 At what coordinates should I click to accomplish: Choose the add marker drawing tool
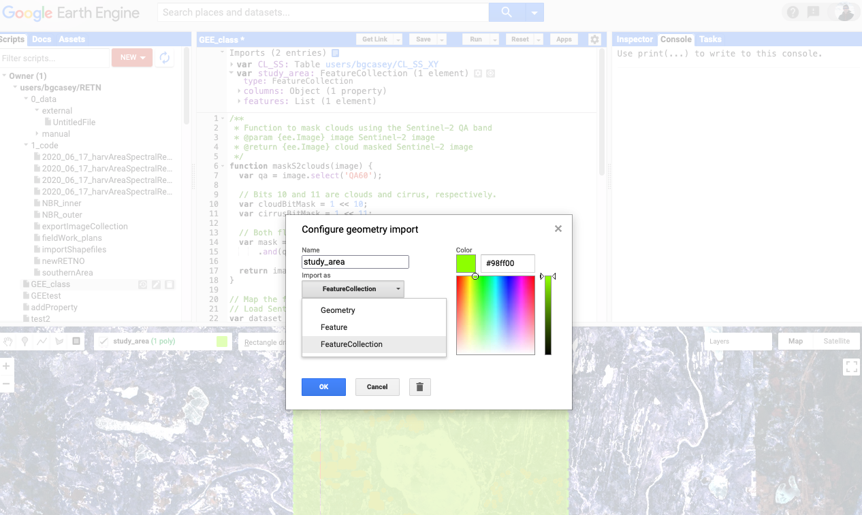[x=25, y=342]
